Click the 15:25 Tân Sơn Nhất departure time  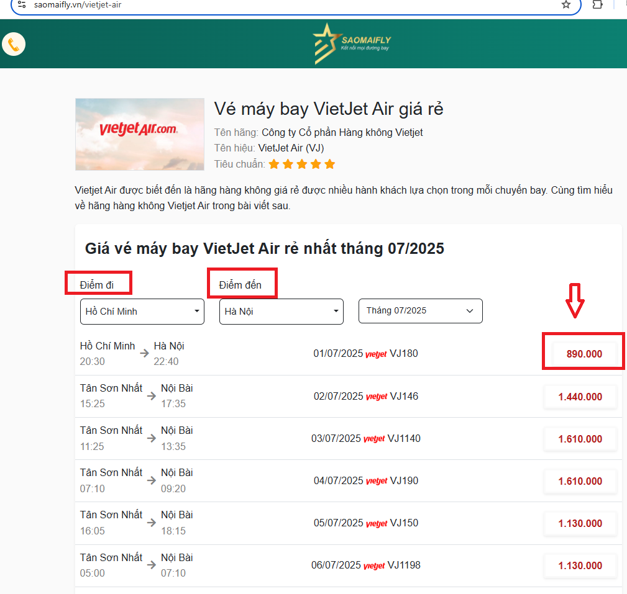(93, 404)
